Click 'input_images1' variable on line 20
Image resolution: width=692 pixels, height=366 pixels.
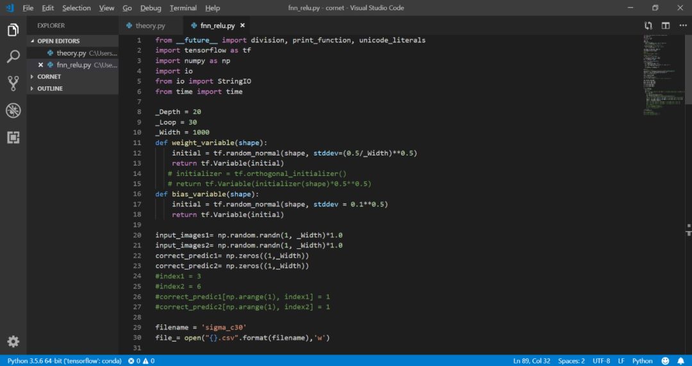(182, 235)
